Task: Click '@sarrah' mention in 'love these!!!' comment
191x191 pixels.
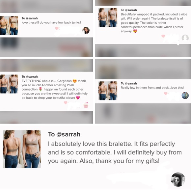Action: click(32, 18)
